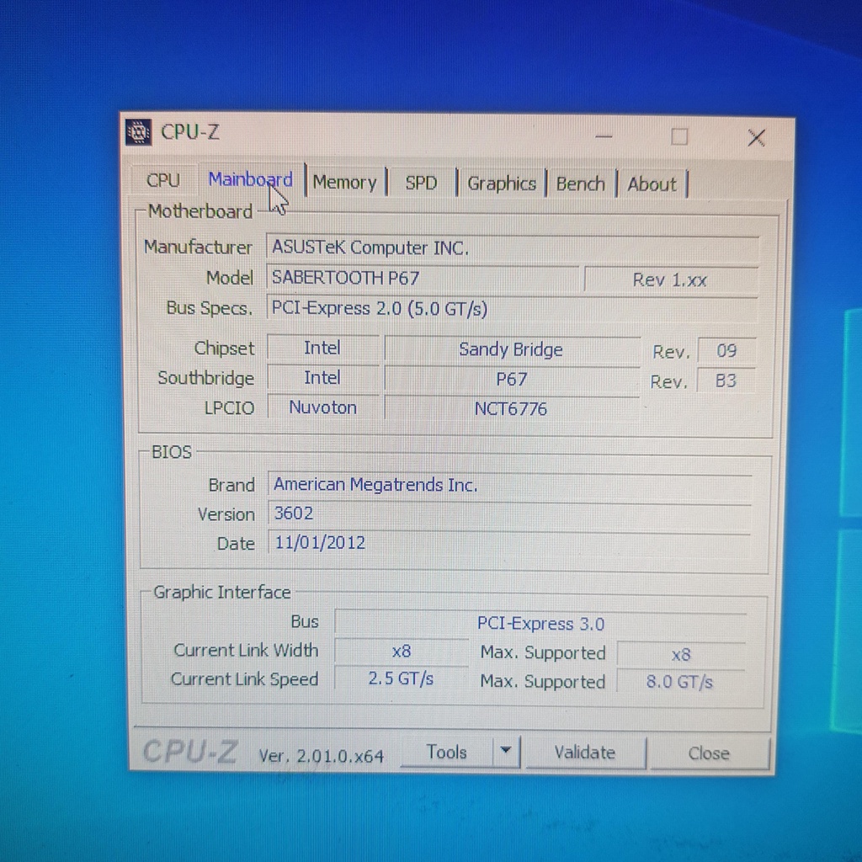This screenshot has height=862, width=862.
Task: Select the NCT6776 value
Action: pos(511,409)
